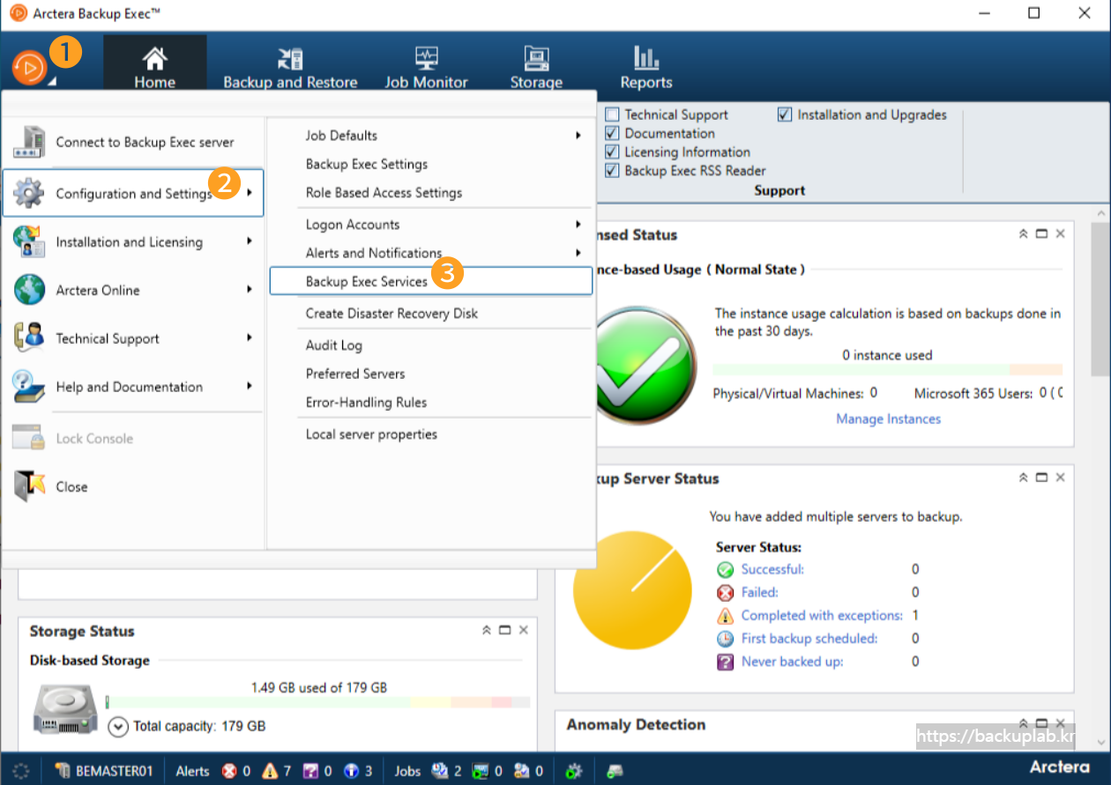
Task: Click the Successful server status link
Action: [x=772, y=569]
